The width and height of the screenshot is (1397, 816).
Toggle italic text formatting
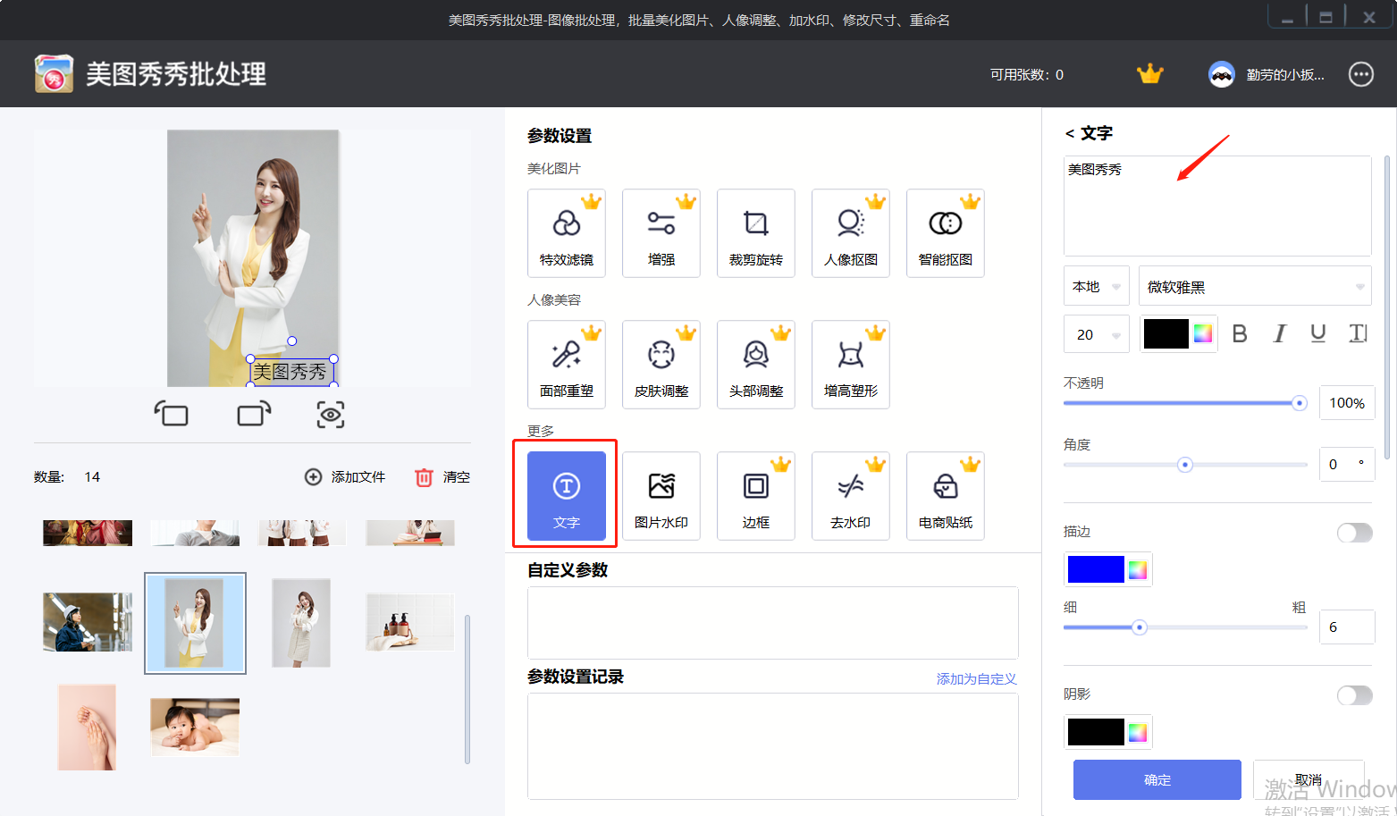click(x=1279, y=333)
